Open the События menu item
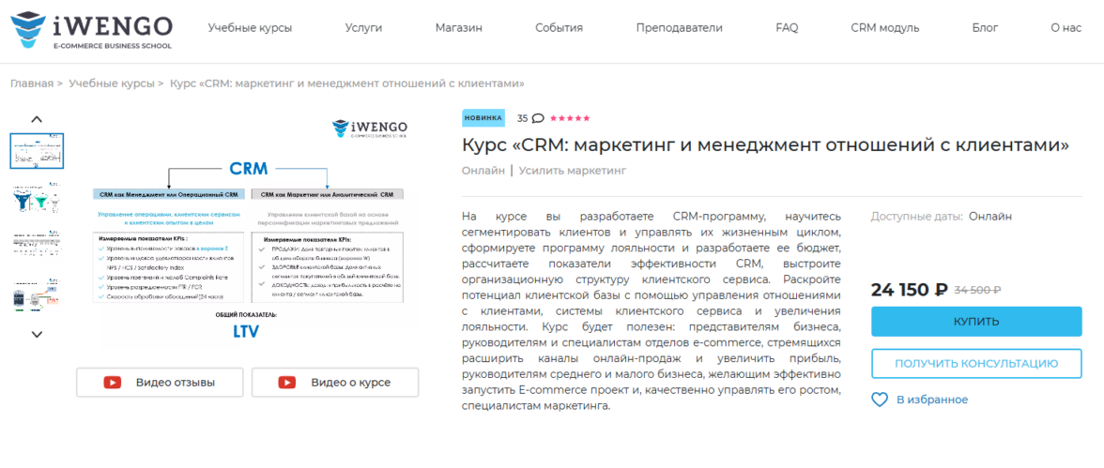 (x=560, y=28)
